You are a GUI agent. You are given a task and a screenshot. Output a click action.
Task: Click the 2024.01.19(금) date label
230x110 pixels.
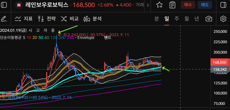13,30
